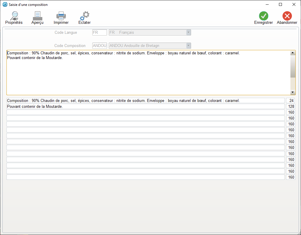Cancel with the red Abandonner icon

287,16
